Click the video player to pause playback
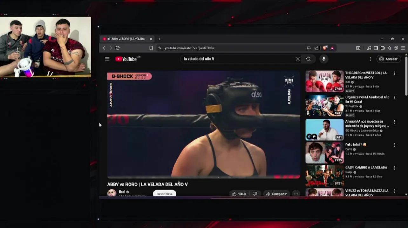408x228 pixels. [204, 124]
